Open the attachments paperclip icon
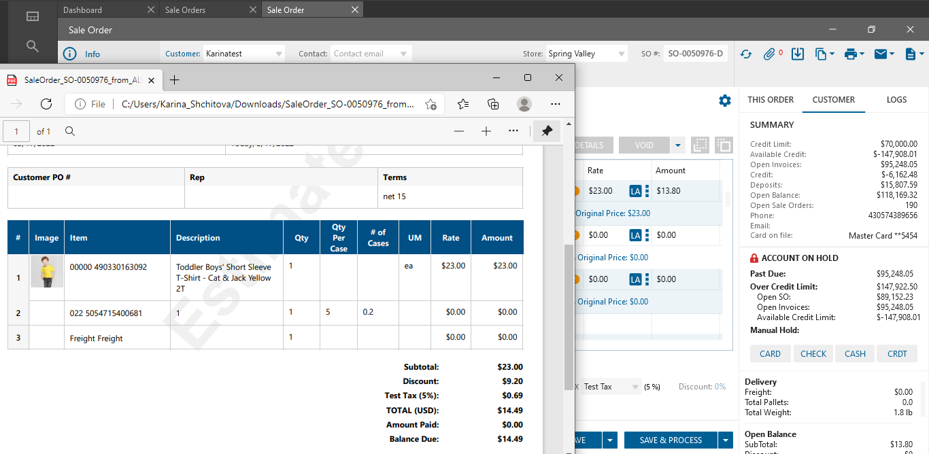929x454 pixels. tap(770, 54)
